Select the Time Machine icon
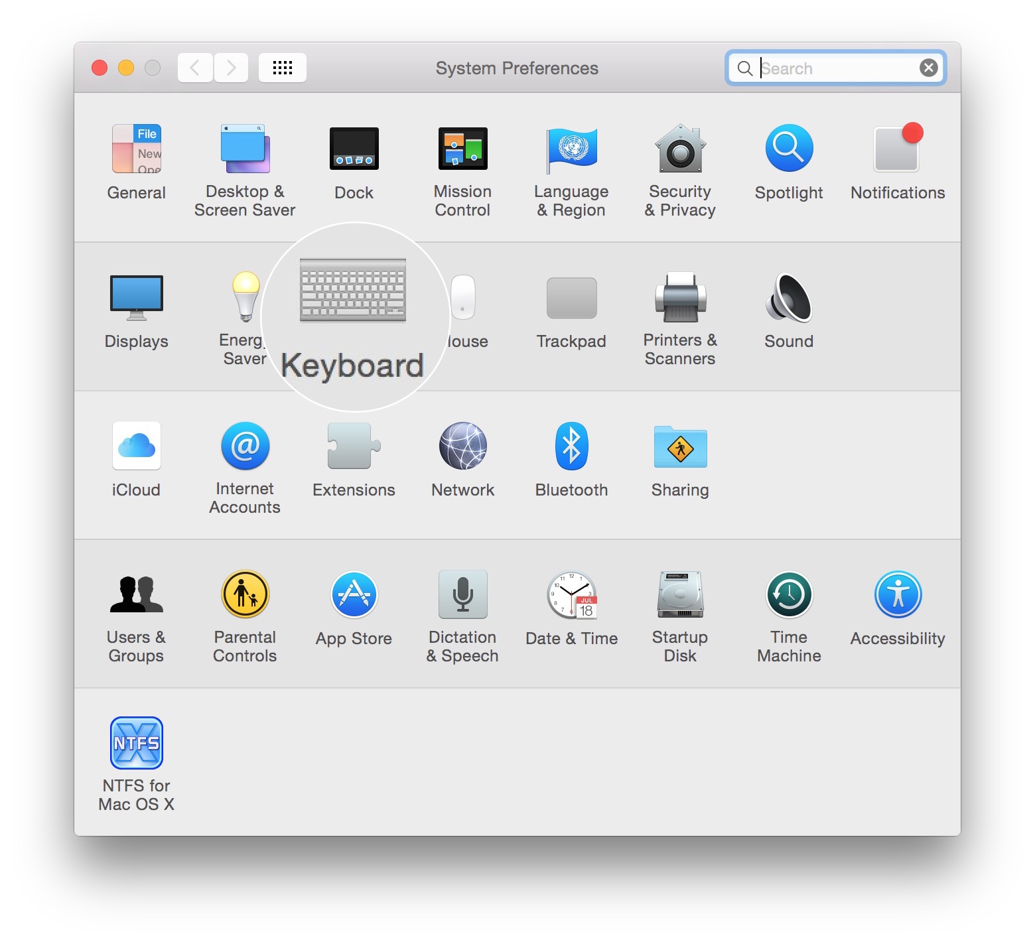 [x=789, y=594]
